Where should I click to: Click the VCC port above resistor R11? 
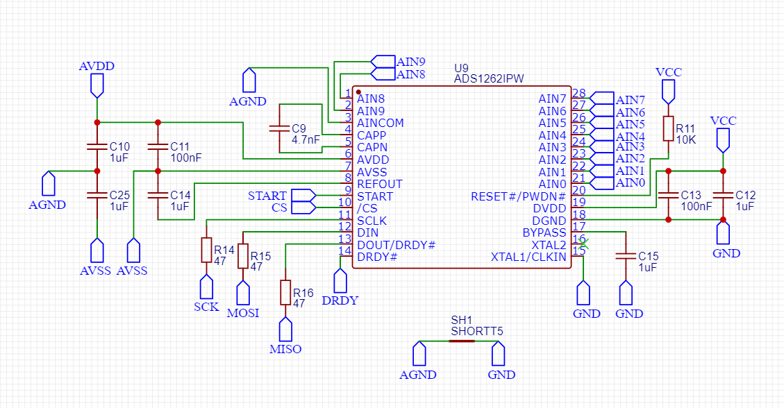[669, 92]
